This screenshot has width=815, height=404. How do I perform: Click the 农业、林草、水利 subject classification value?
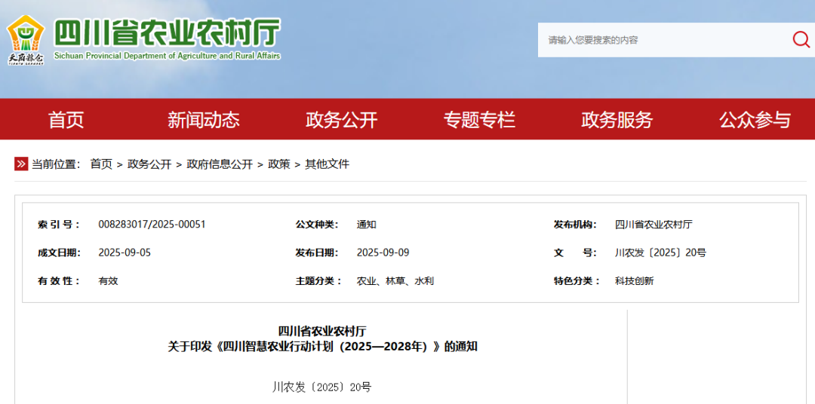click(x=395, y=281)
